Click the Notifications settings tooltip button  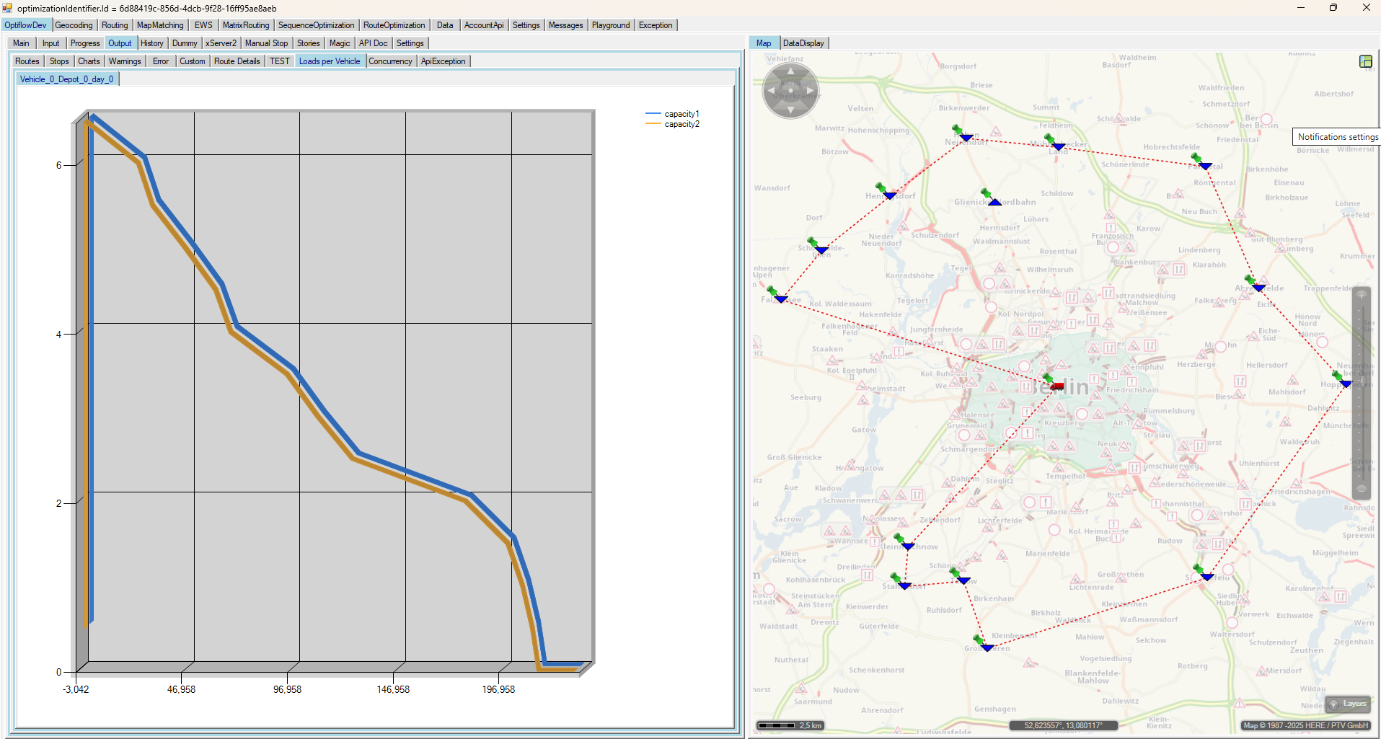click(x=1337, y=137)
